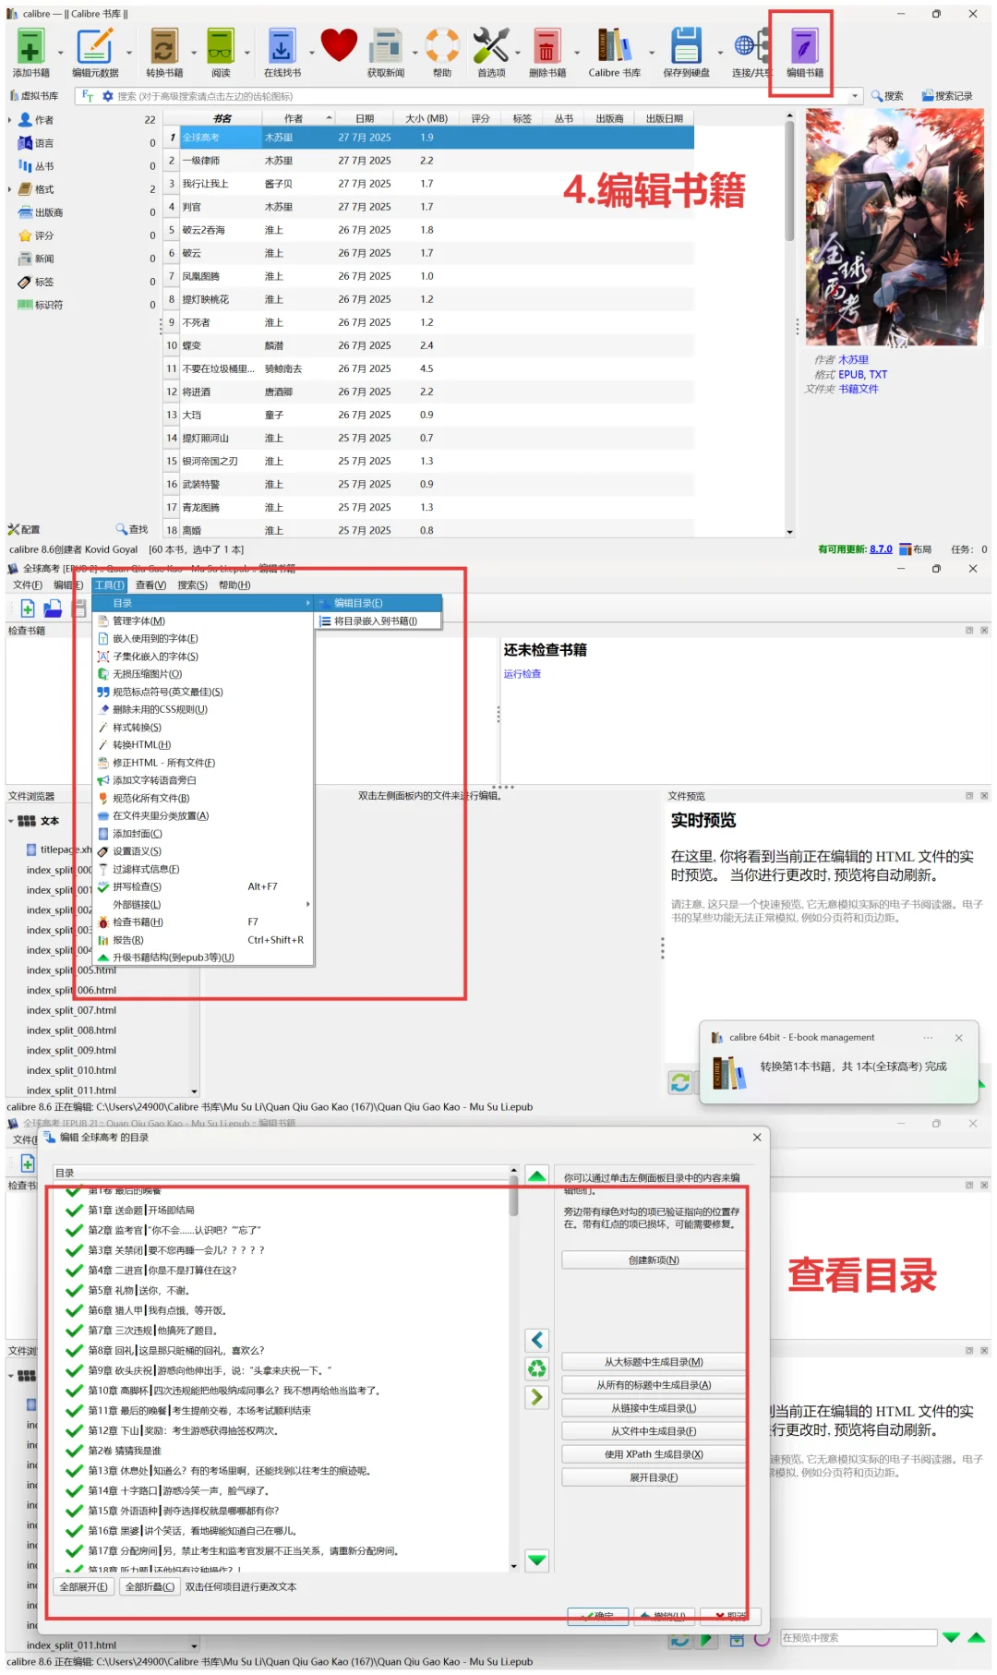This screenshot has height=1675, width=997.
Task: Open the Edit metadata dropdown arrow
Action: point(129,53)
